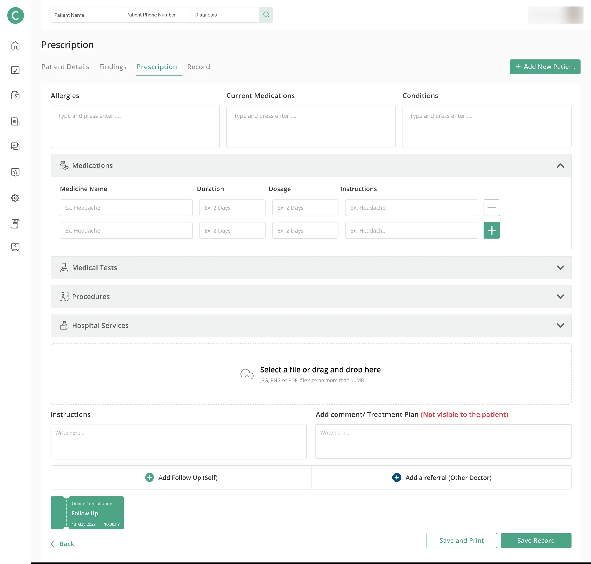Click Save and Print button

pos(461,540)
